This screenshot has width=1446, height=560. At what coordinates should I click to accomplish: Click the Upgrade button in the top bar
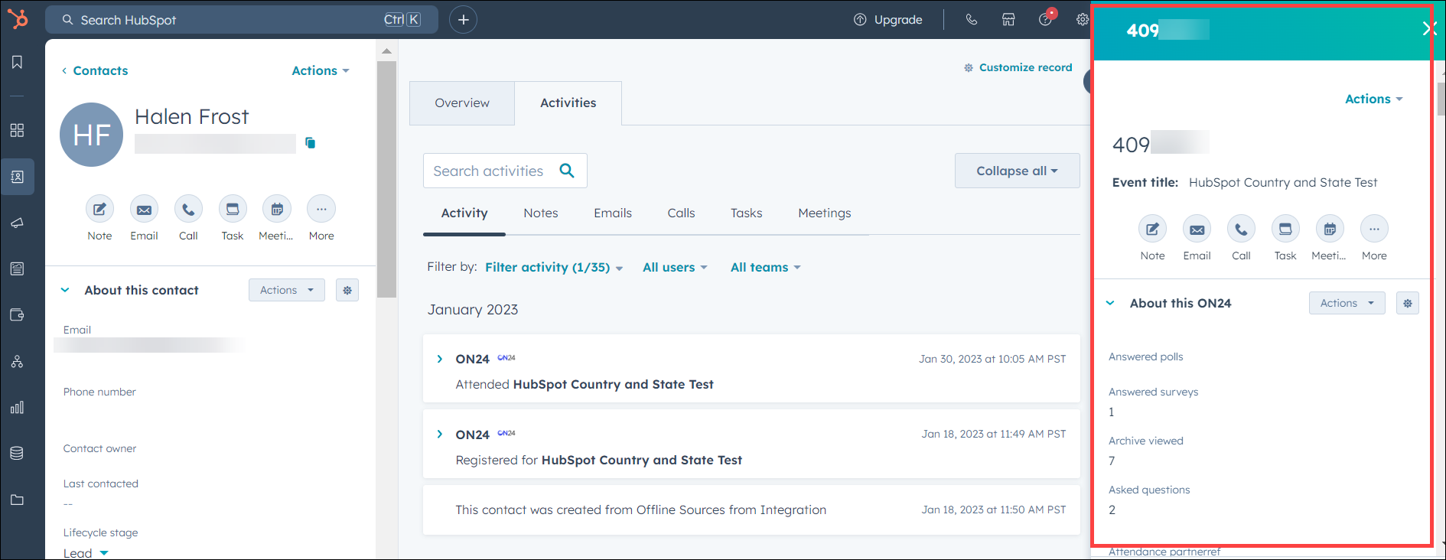point(888,20)
